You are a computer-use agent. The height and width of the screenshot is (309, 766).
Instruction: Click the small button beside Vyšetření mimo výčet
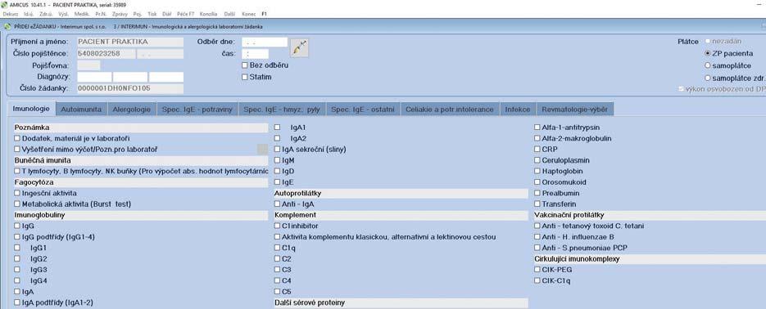pos(263,149)
